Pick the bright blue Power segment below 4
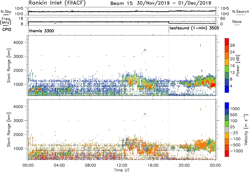This screenshot has height=172, width=249. (227, 89)
